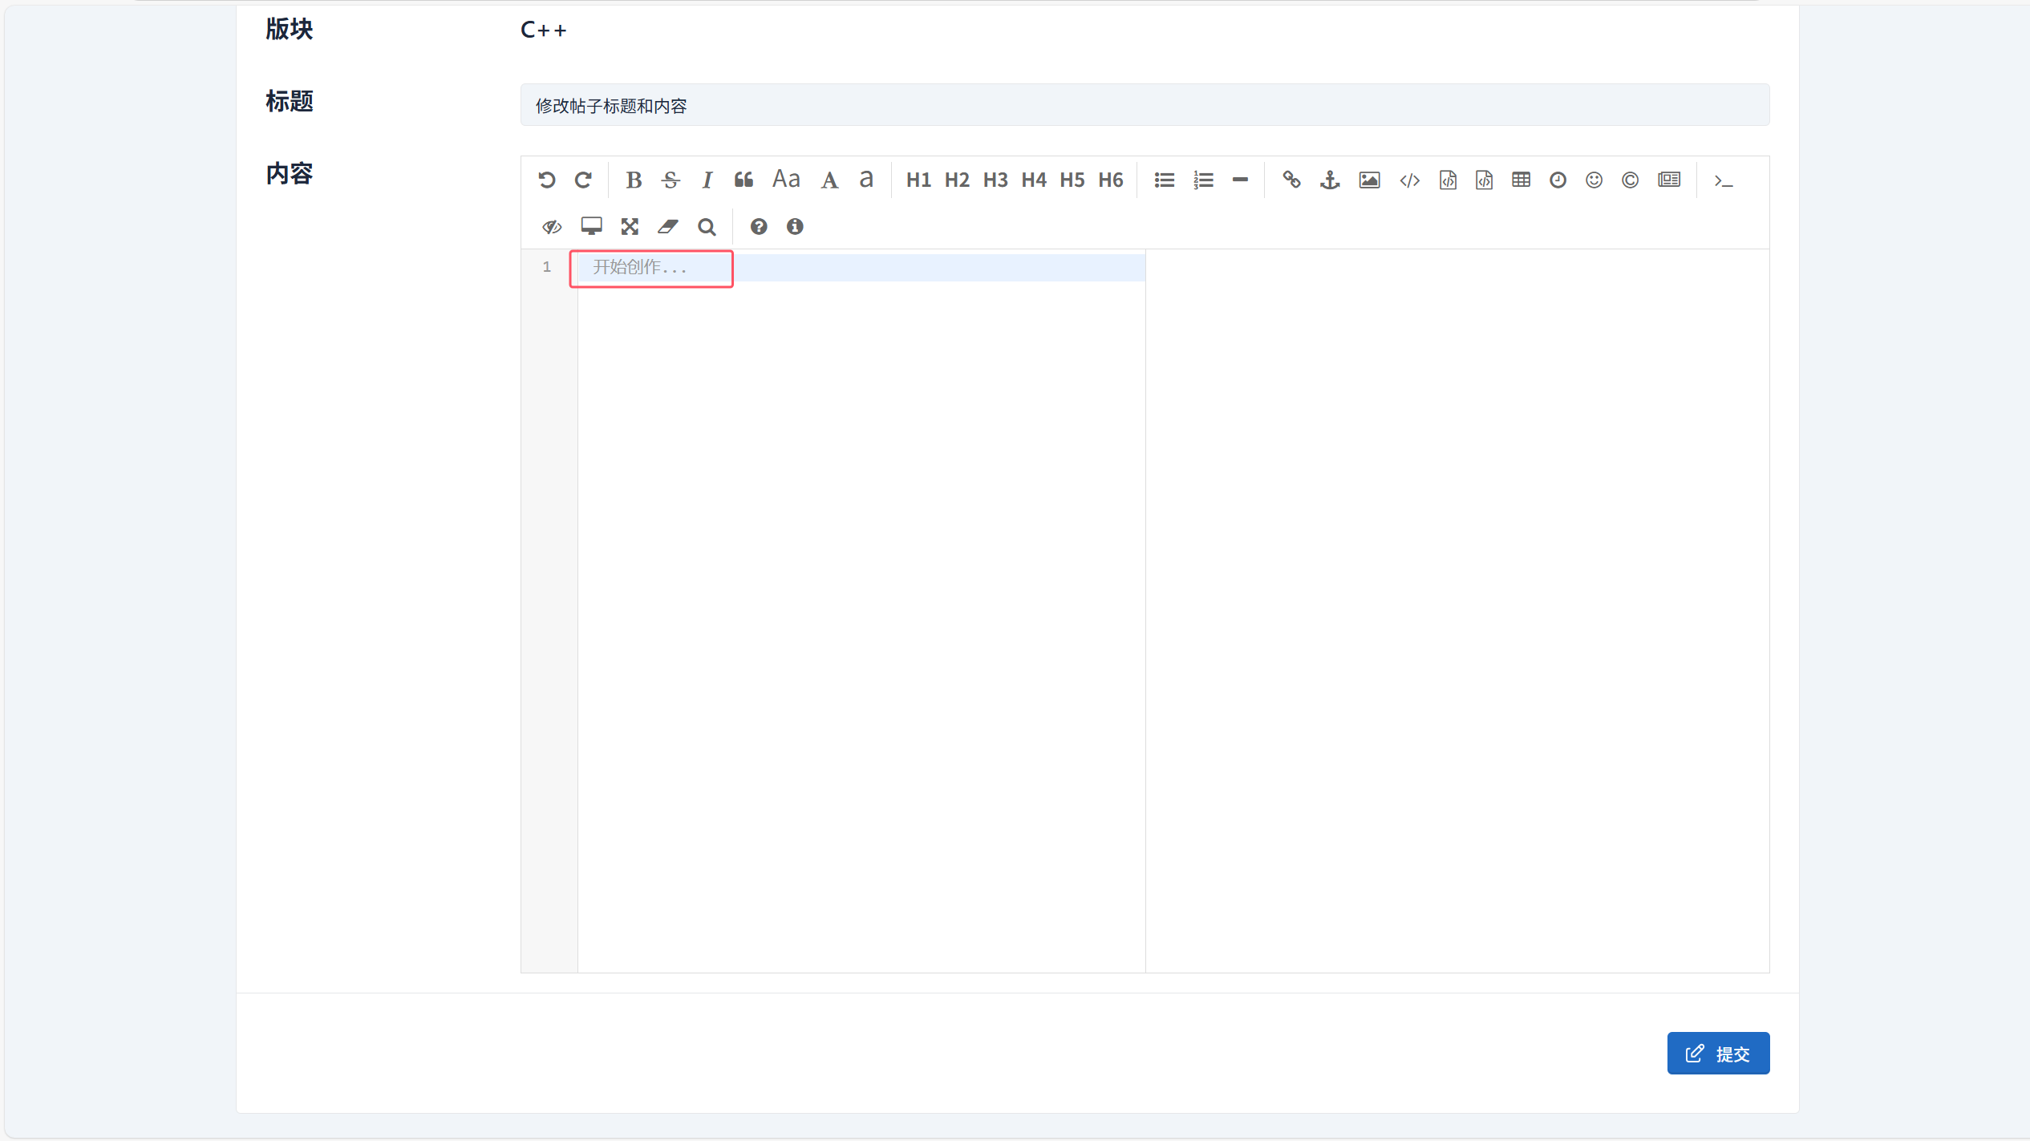The image size is (2030, 1141).
Task: Toggle fullscreen editing mode
Action: pos(630,227)
